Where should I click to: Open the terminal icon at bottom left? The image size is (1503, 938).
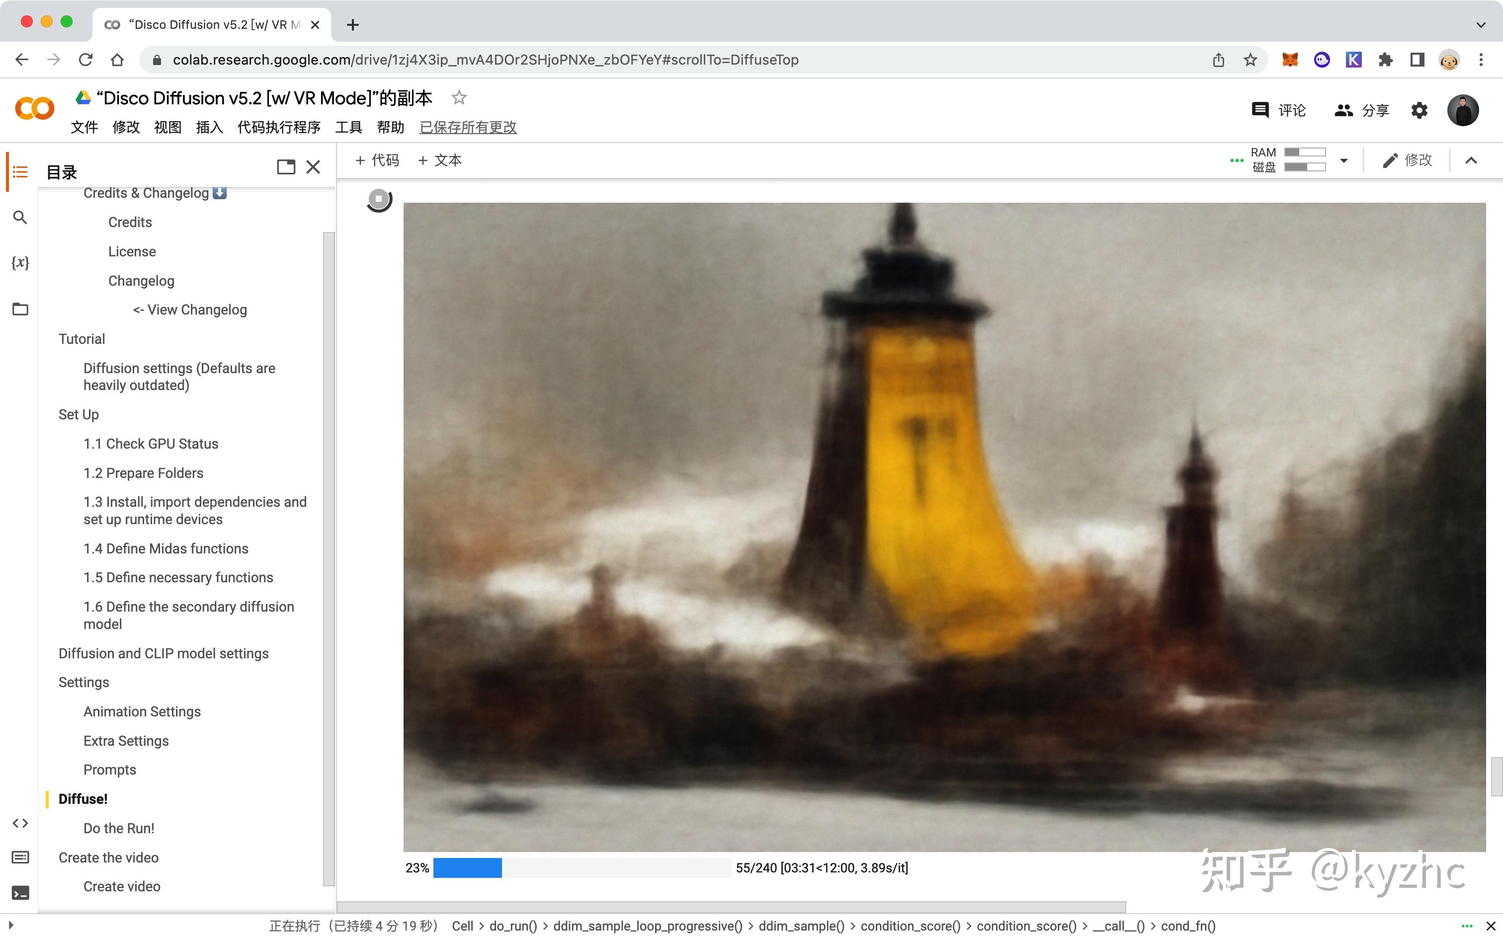click(x=20, y=893)
